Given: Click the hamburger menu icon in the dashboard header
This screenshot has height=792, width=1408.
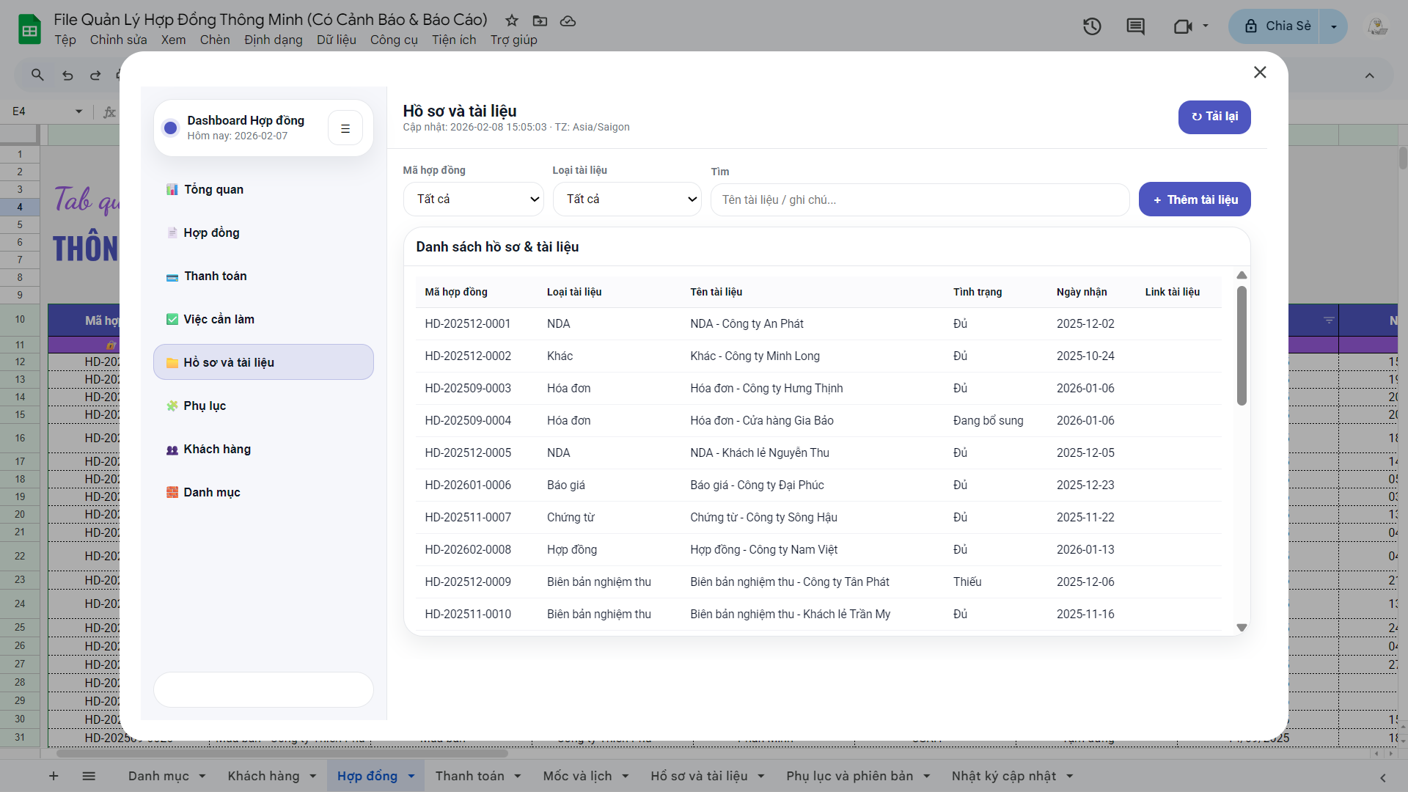Looking at the screenshot, I should point(345,128).
